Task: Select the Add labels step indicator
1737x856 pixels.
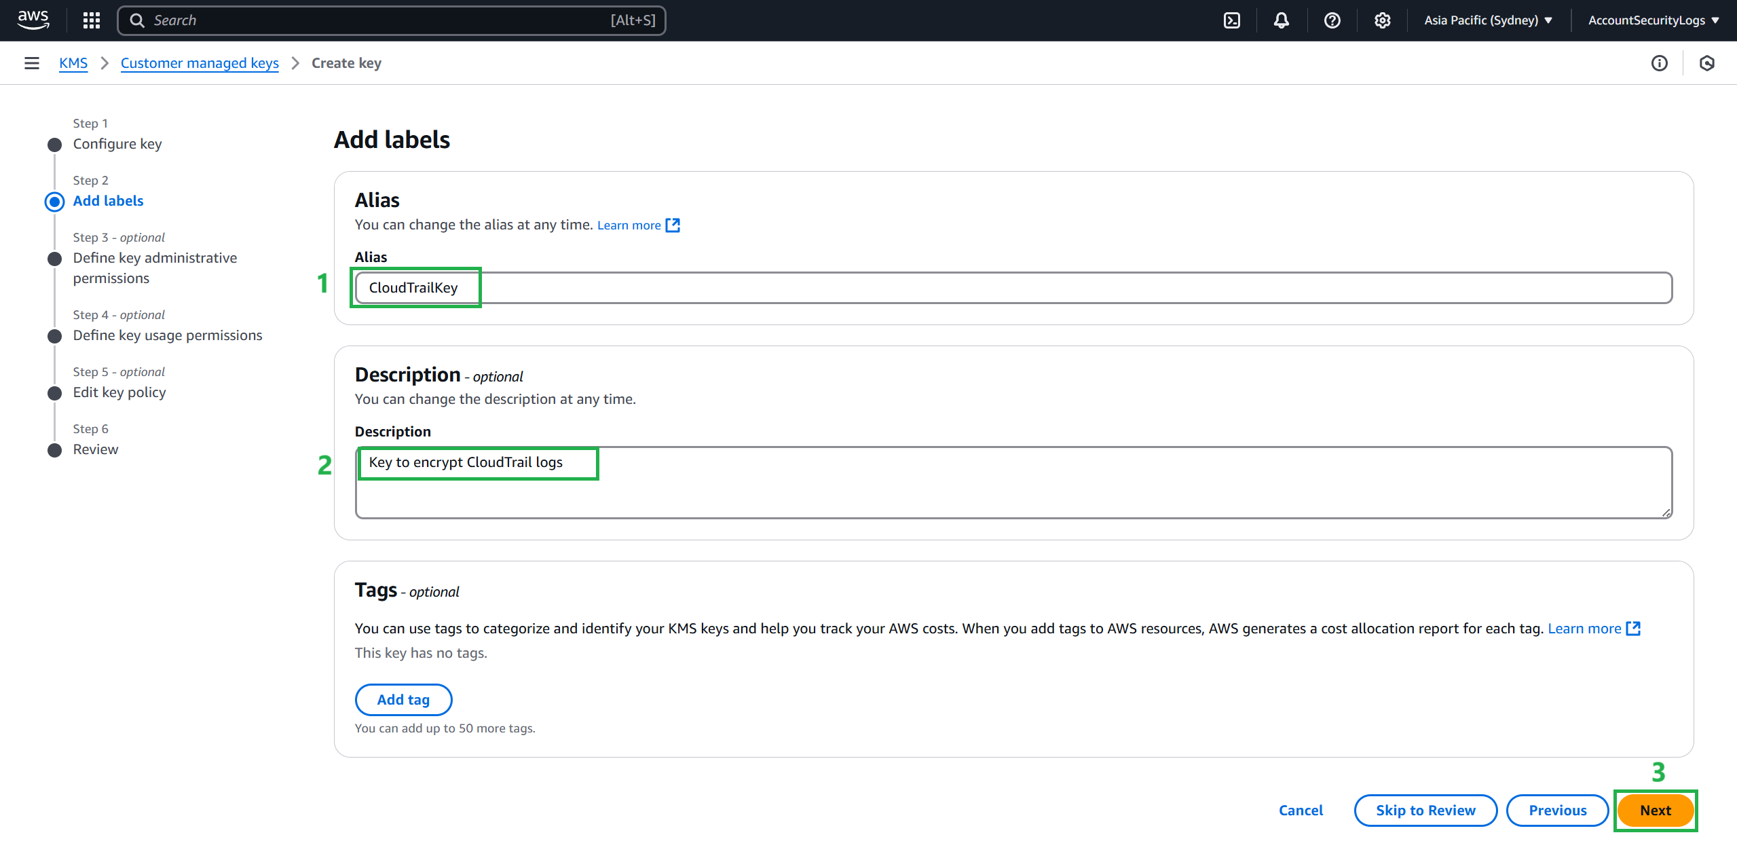Action: pos(108,201)
